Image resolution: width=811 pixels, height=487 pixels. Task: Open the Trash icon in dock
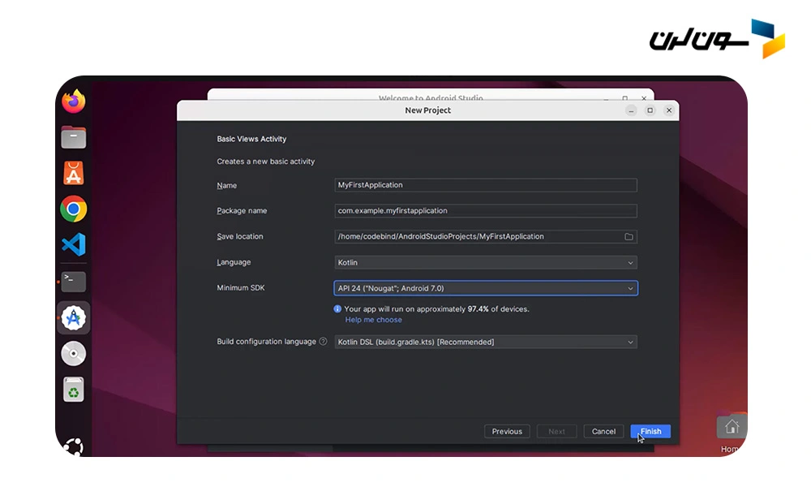[74, 390]
